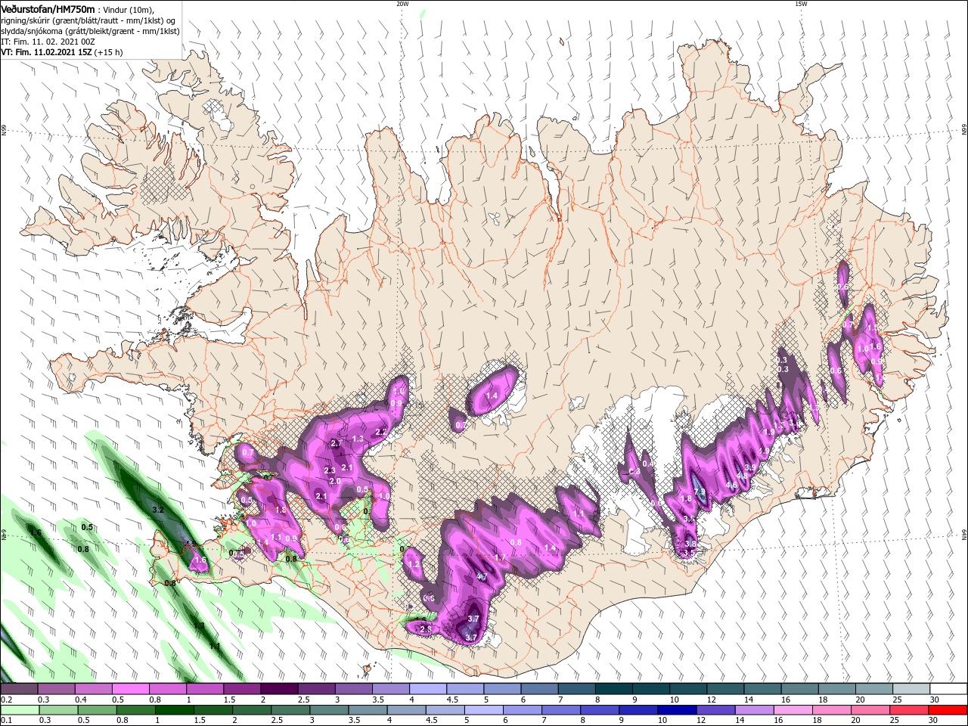968x726 pixels.
Task: Click the 20W longitude label
Action: point(402,4)
